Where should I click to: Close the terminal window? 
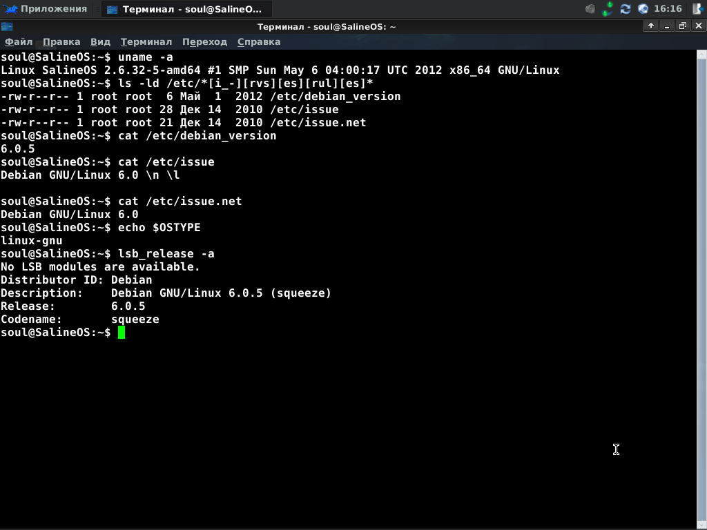pyautogui.click(x=699, y=26)
